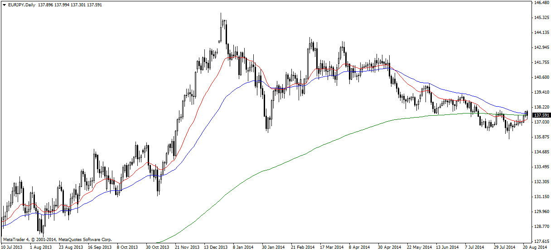Image resolution: width=551 pixels, height=251 pixels.
Task: Click the 13 Dec 2013 date label
Action: pos(216,247)
